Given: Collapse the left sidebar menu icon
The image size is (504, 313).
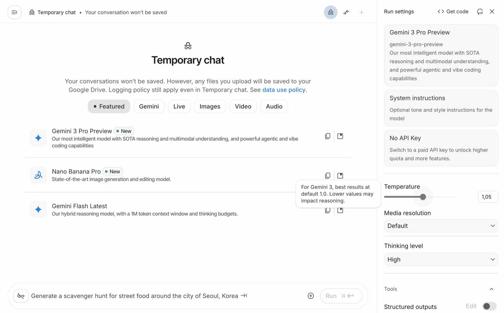Looking at the screenshot, I should 14,13.
